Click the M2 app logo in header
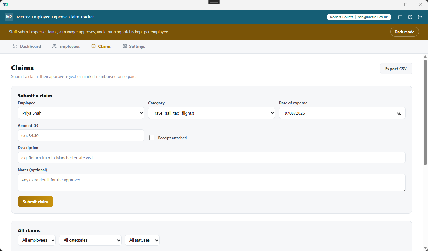The width and height of the screenshot is (428, 251). pyautogui.click(x=9, y=17)
